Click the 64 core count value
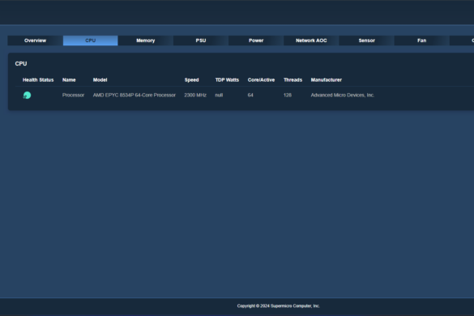The width and height of the screenshot is (474, 316). tap(250, 95)
